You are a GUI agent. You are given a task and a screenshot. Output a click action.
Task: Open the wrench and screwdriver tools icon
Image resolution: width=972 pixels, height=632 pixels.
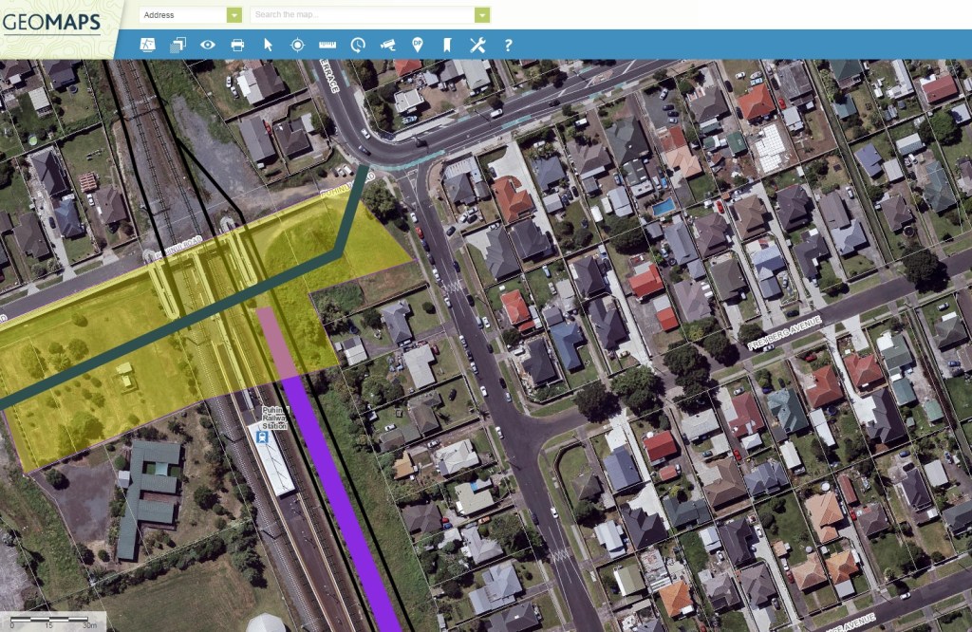point(477,45)
